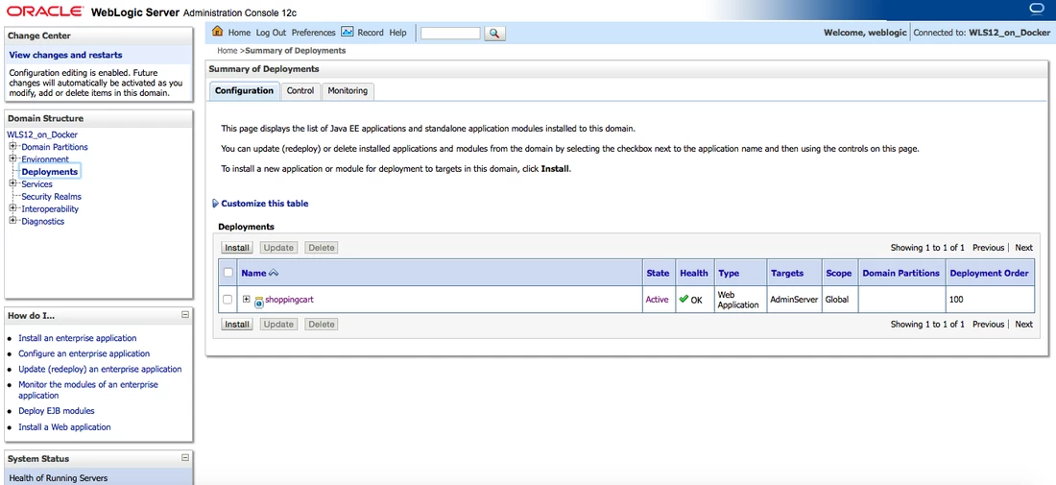Select Interoperability tree label
This screenshot has height=485, width=1056.
(x=50, y=208)
